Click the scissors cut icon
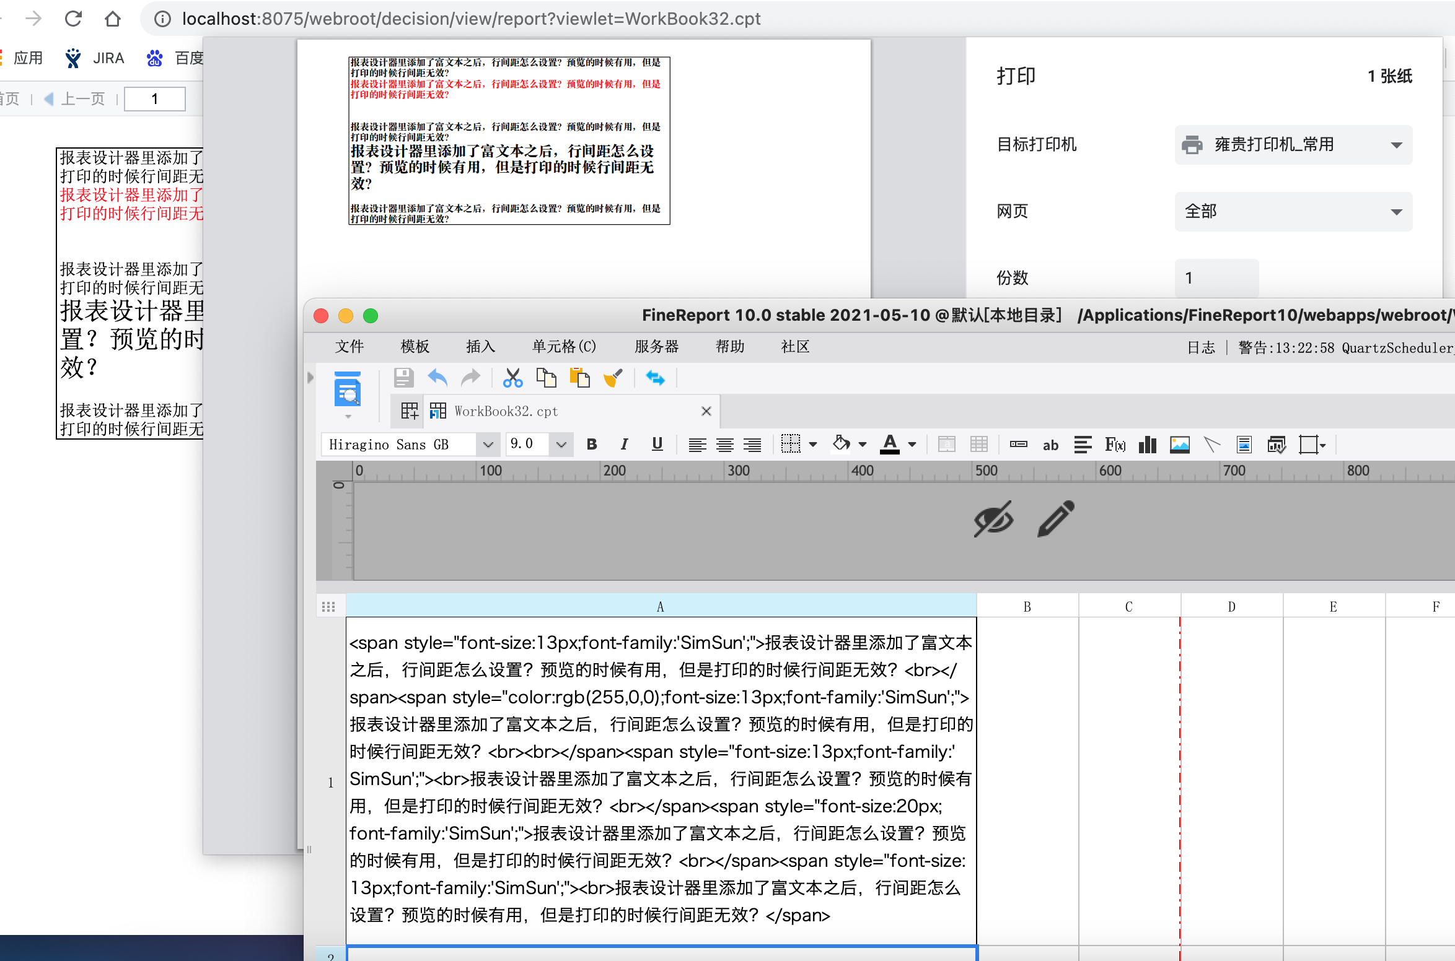 tap(512, 378)
